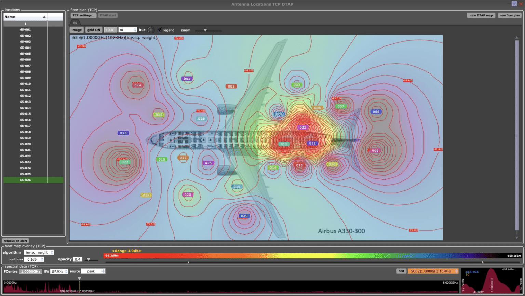Select the image toolbar button
Screen dimensions: 525x296
pyautogui.click(x=76, y=30)
